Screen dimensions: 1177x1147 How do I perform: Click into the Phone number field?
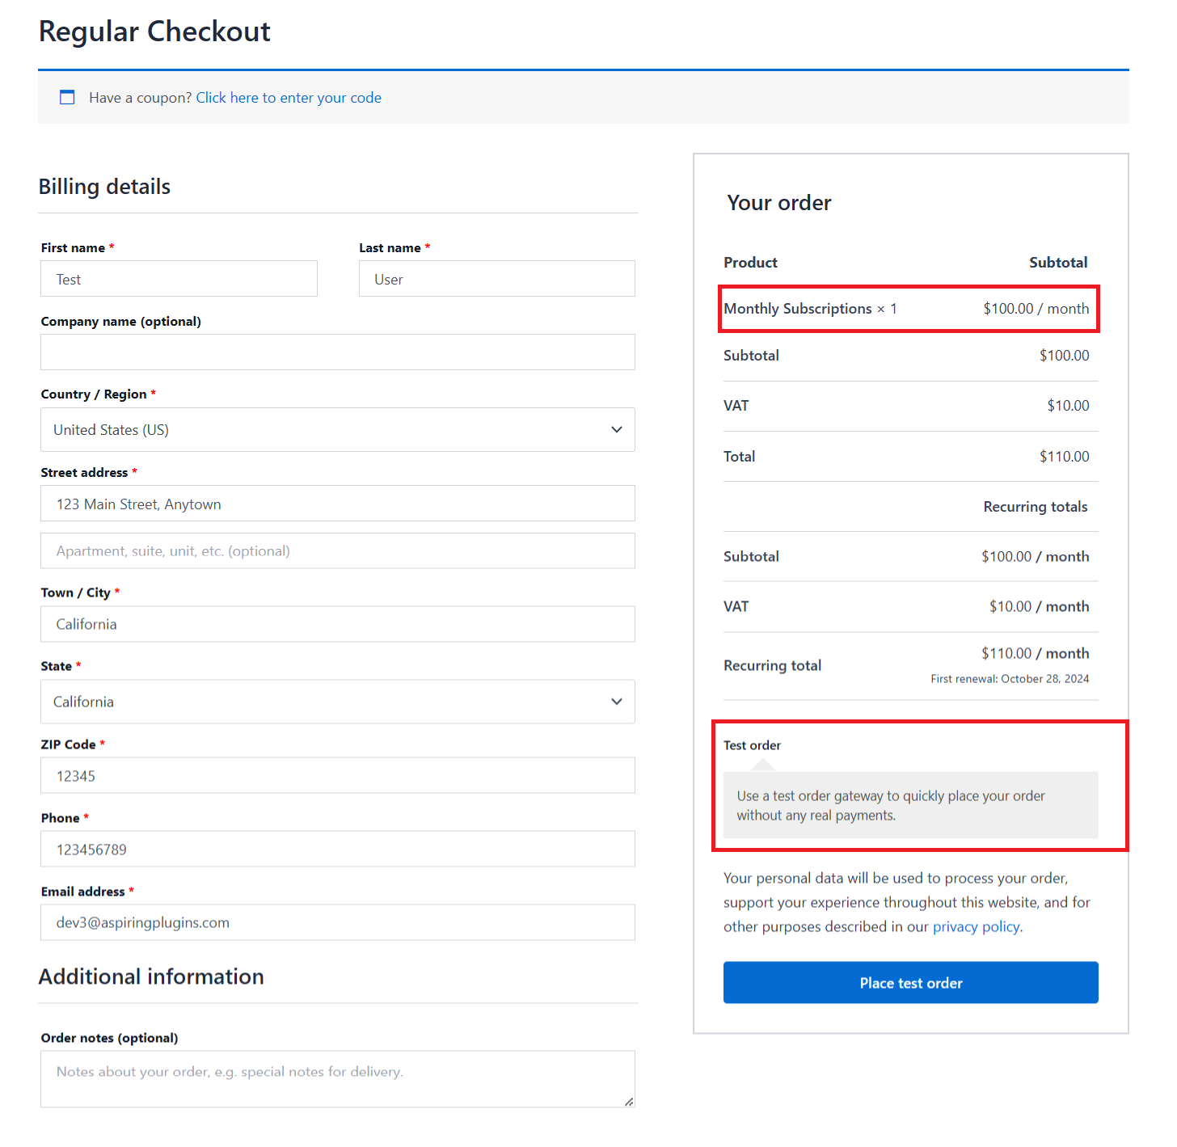(x=337, y=849)
